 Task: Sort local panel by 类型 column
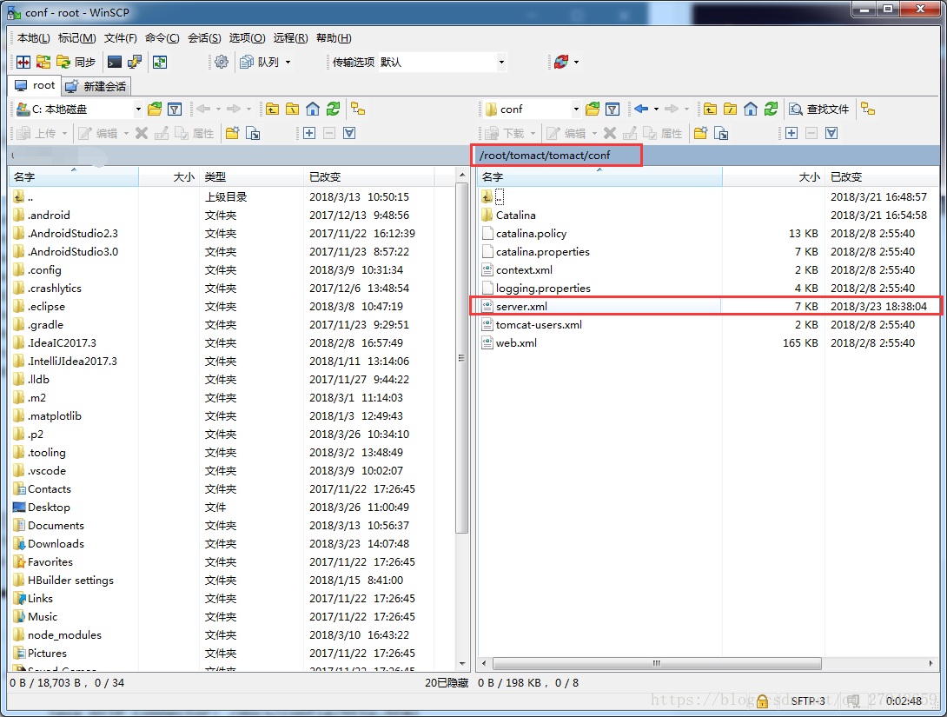pos(251,177)
